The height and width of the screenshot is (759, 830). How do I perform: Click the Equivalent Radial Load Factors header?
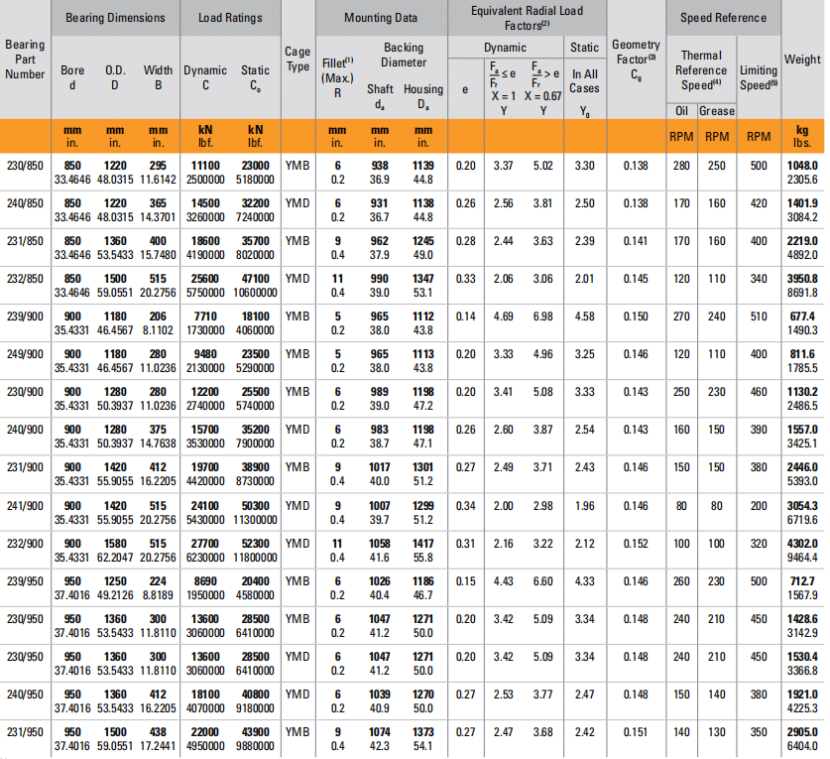tap(526, 18)
